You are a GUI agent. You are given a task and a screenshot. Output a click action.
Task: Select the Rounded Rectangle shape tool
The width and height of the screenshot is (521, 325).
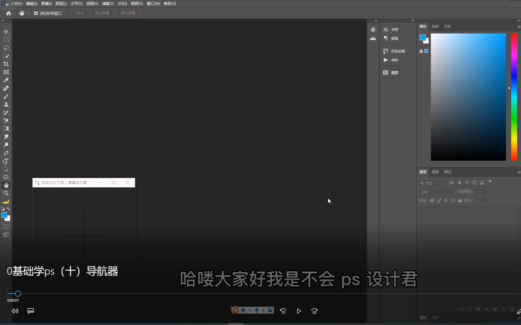6,177
